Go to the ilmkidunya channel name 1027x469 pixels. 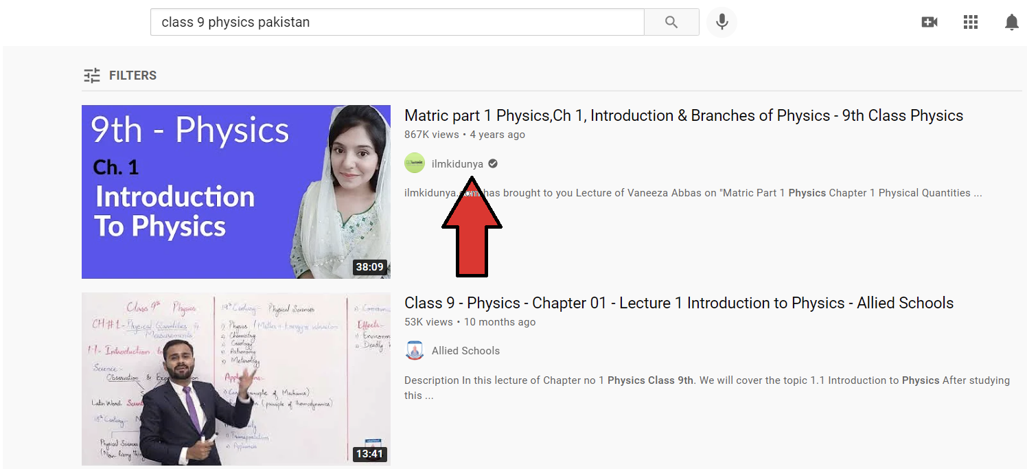(457, 164)
